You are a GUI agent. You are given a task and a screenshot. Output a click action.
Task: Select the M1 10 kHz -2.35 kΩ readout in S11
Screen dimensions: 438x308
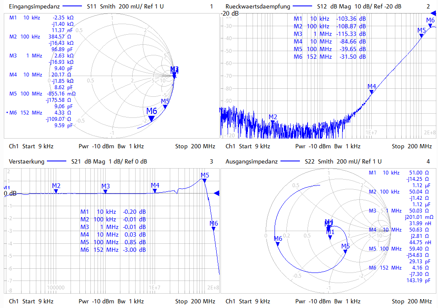(41, 18)
